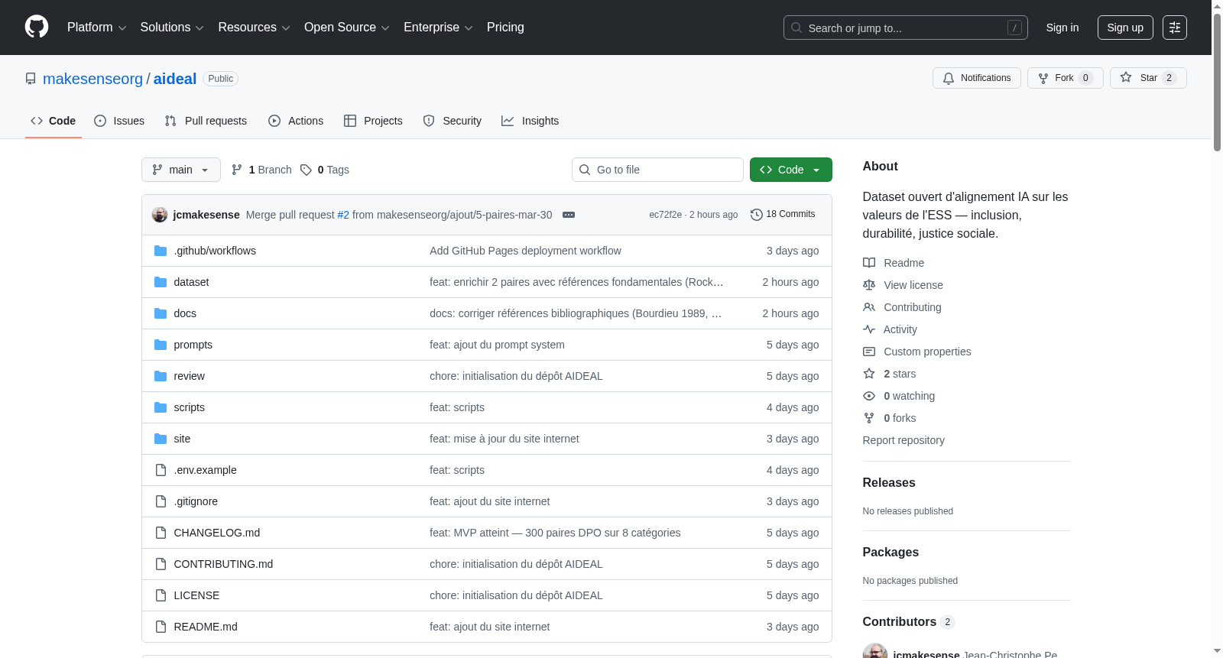This screenshot has height=658, width=1223.
Task: Click the jcmakesense avatar in commit bar
Action: tap(160, 215)
